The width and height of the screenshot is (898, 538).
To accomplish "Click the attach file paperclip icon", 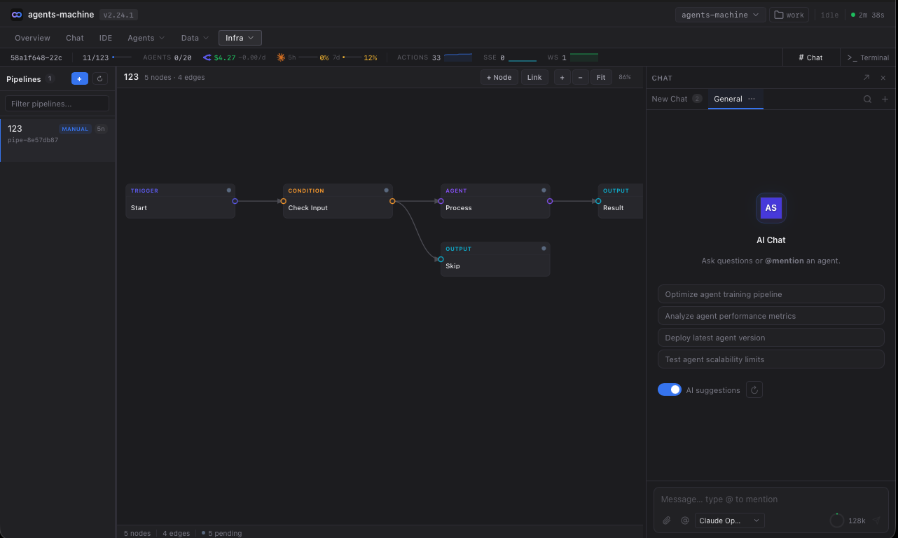I will coord(667,520).
